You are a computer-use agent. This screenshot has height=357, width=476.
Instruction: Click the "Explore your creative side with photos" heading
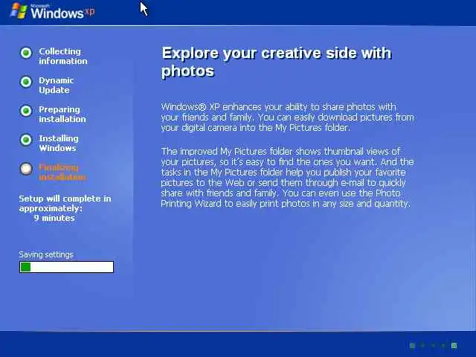[x=277, y=62]
